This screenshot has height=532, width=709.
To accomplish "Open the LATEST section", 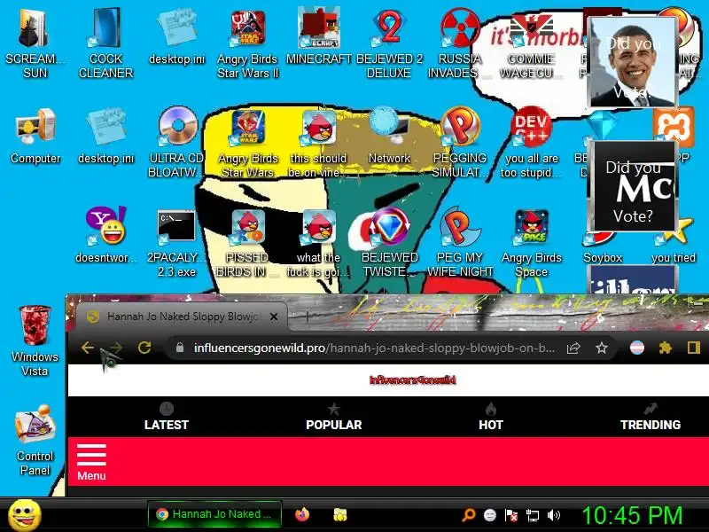I will (167, 417).
